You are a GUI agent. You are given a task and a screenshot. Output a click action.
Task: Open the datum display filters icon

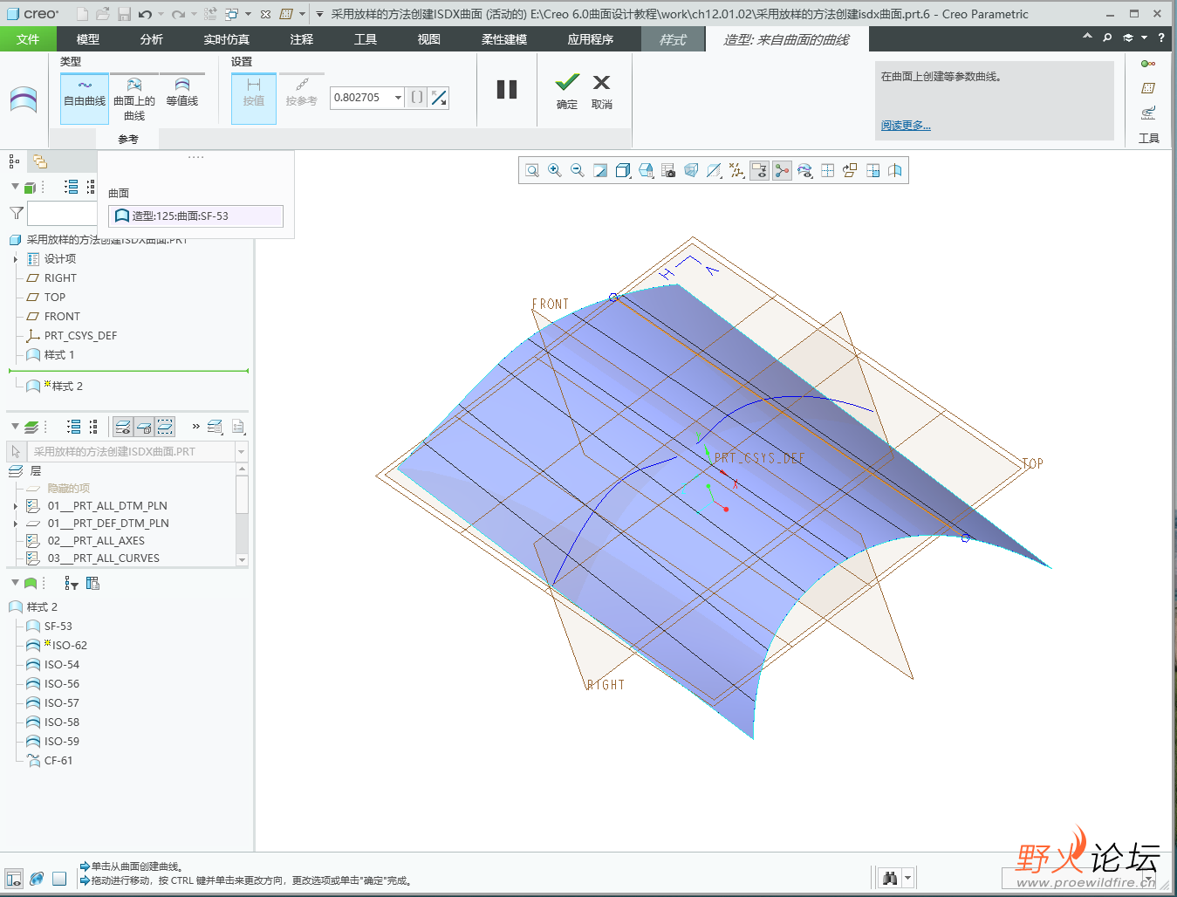tap(736, 171)
